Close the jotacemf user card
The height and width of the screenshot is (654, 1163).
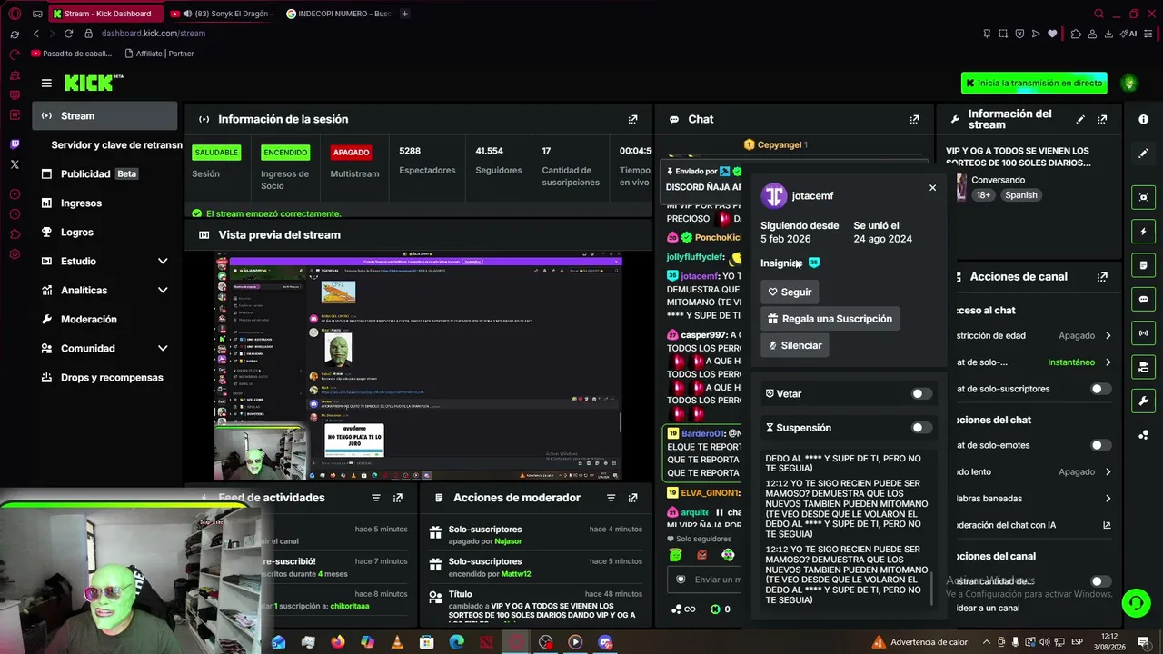[x=932, y=188]
